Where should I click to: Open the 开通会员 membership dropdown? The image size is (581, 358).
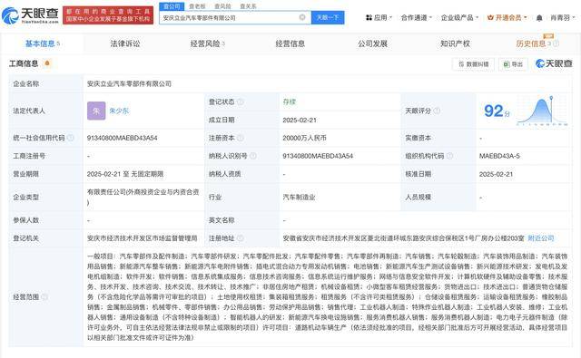[x=507, y=18]
